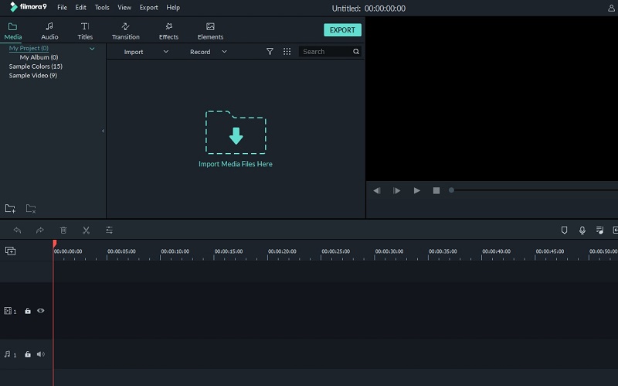The image size is (618, 386).
Task: Switch to grid view icon
Action: click(287, 51)
